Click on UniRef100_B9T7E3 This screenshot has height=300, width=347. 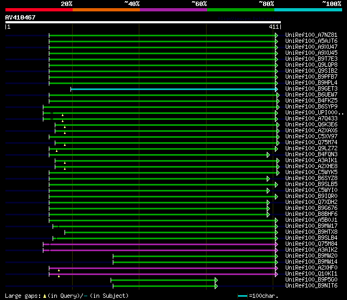coord(311,59)
